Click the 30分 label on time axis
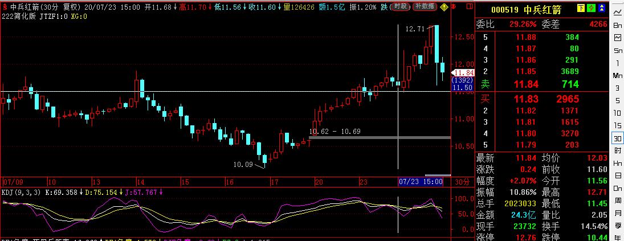624x241 pixels. coord(462,182)
